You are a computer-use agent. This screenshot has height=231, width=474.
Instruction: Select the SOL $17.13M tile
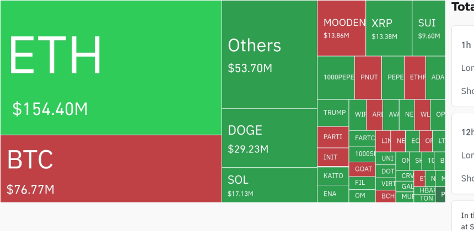pyautogui.click(x=270, y=185)
